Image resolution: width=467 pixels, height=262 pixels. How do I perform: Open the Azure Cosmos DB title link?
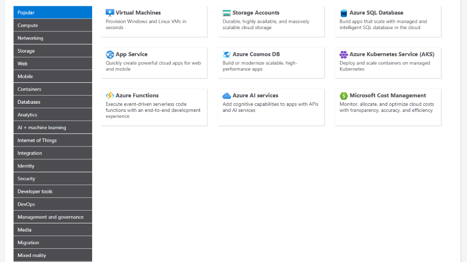pyautogui.click(x=256, y=55)
